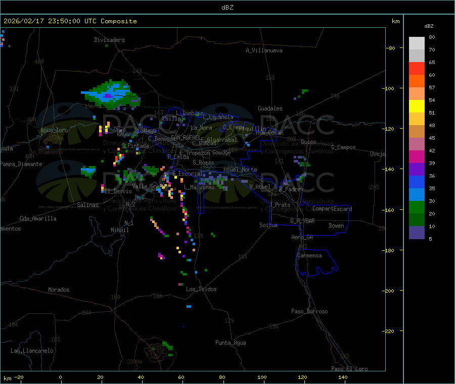Click the dBZ heading above the color legend
Viewport: 455px width, 384px height.
coord(429,26)
